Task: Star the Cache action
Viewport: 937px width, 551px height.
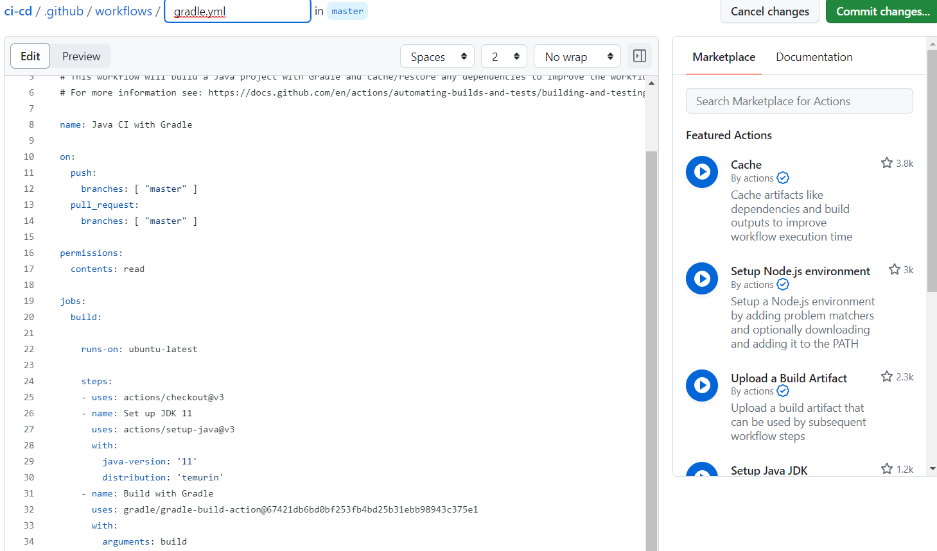Action: point(887,163)
